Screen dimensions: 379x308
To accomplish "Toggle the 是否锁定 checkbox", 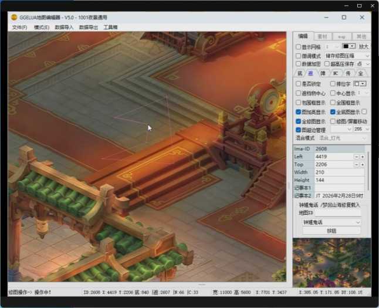I will [x=298, y=84].
